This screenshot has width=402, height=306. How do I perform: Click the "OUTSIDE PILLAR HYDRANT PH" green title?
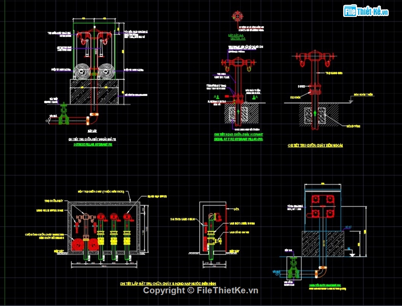tap(92, 144)
